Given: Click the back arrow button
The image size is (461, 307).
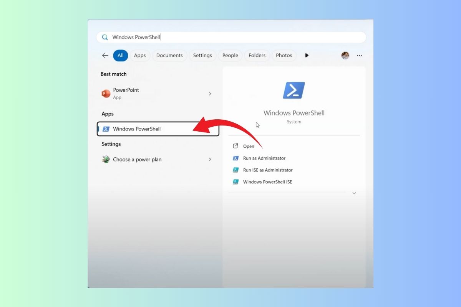Looking at the screenshot, I should [x=105, y=55].
